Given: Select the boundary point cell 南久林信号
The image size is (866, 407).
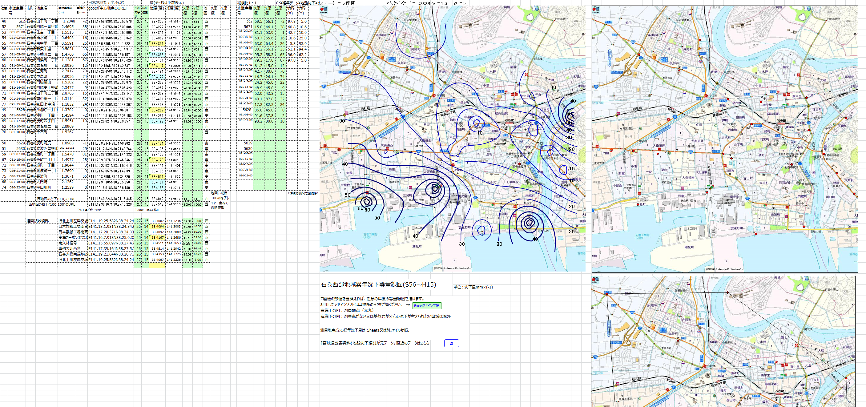Looking at the screenshot, I should pyautogui.click(x=73, y=243).
